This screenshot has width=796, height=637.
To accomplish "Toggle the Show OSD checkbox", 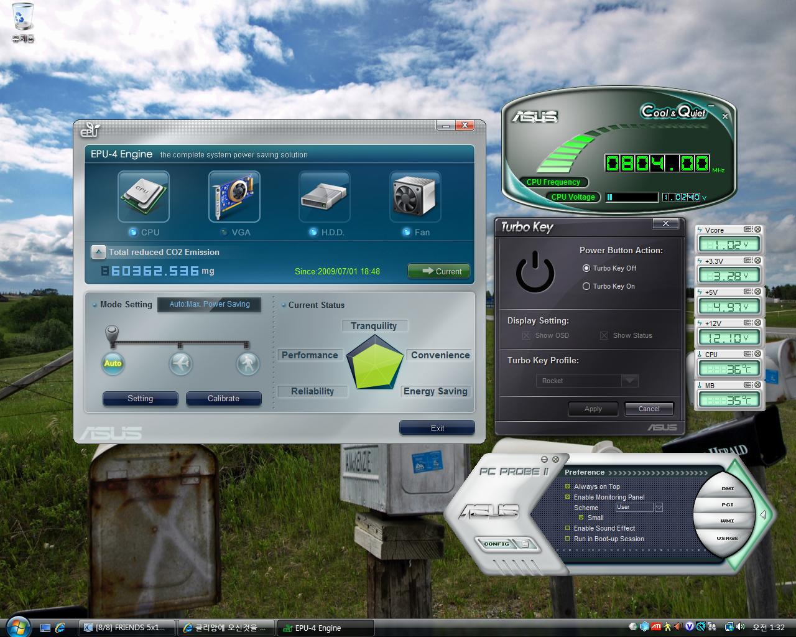I will (x=527, y=335).
